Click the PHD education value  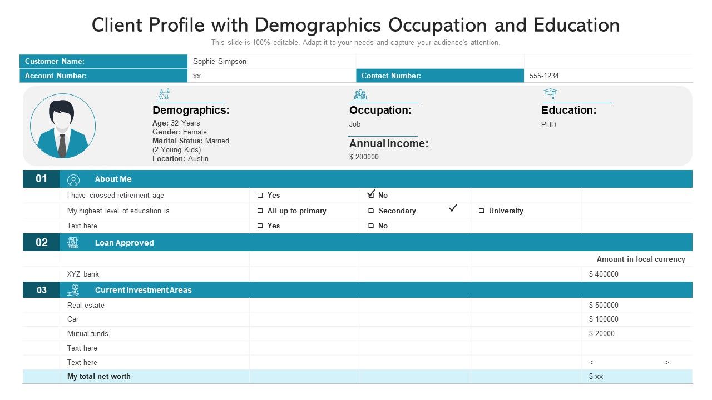pos(548,125)
